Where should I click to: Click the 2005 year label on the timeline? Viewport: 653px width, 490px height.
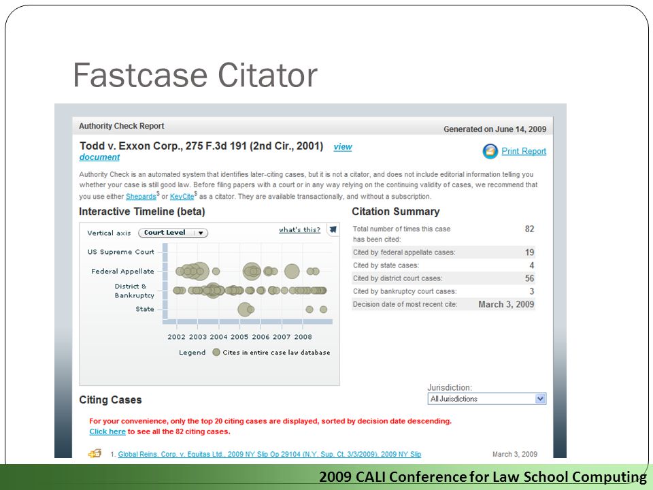tap(239, 337)
